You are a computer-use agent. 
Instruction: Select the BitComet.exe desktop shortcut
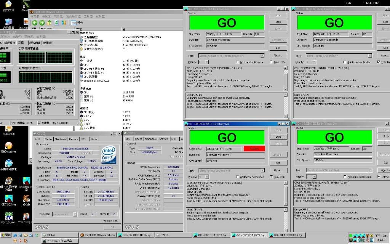coord(8,147)
